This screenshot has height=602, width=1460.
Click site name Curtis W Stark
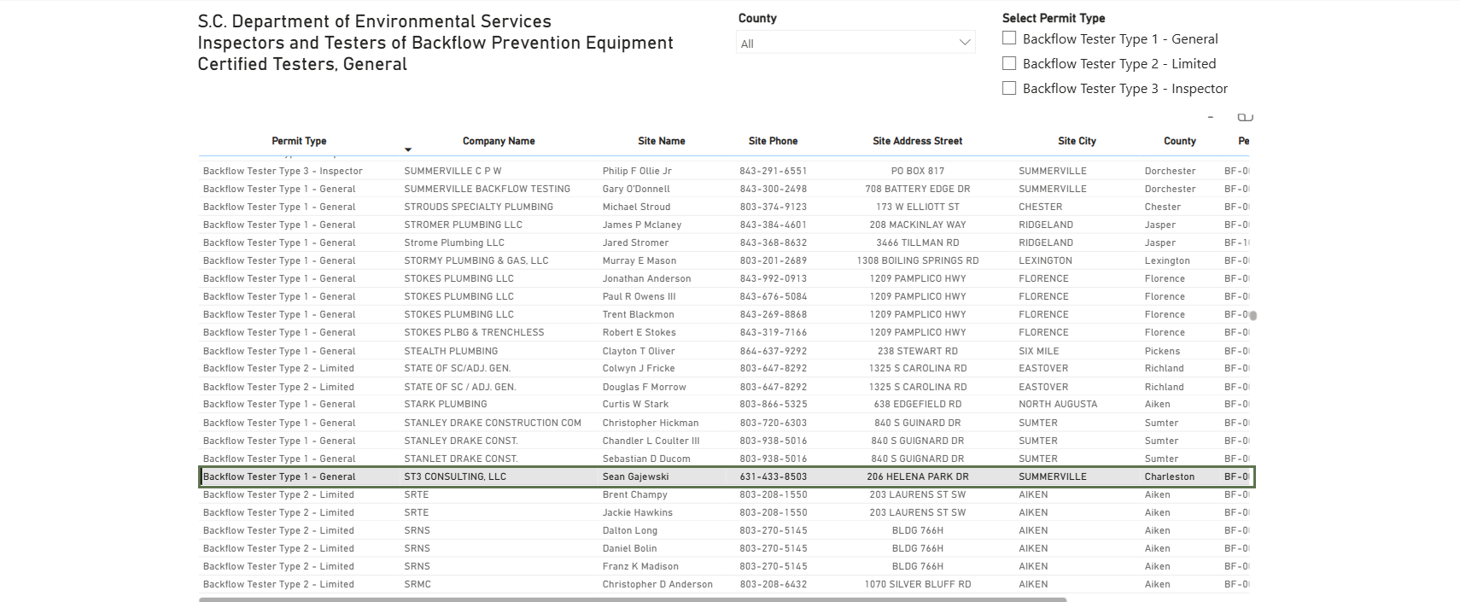635,404
